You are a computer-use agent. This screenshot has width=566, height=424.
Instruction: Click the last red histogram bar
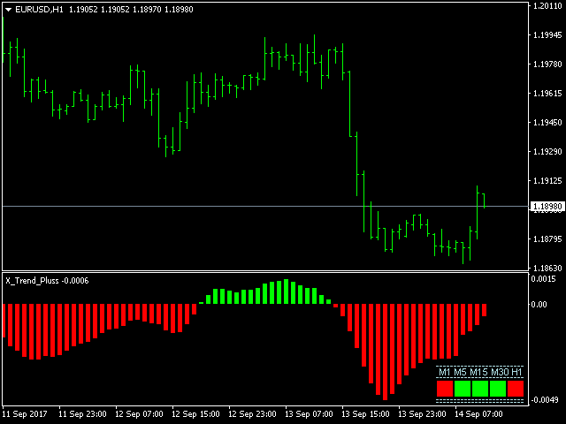tap(485, 310)
